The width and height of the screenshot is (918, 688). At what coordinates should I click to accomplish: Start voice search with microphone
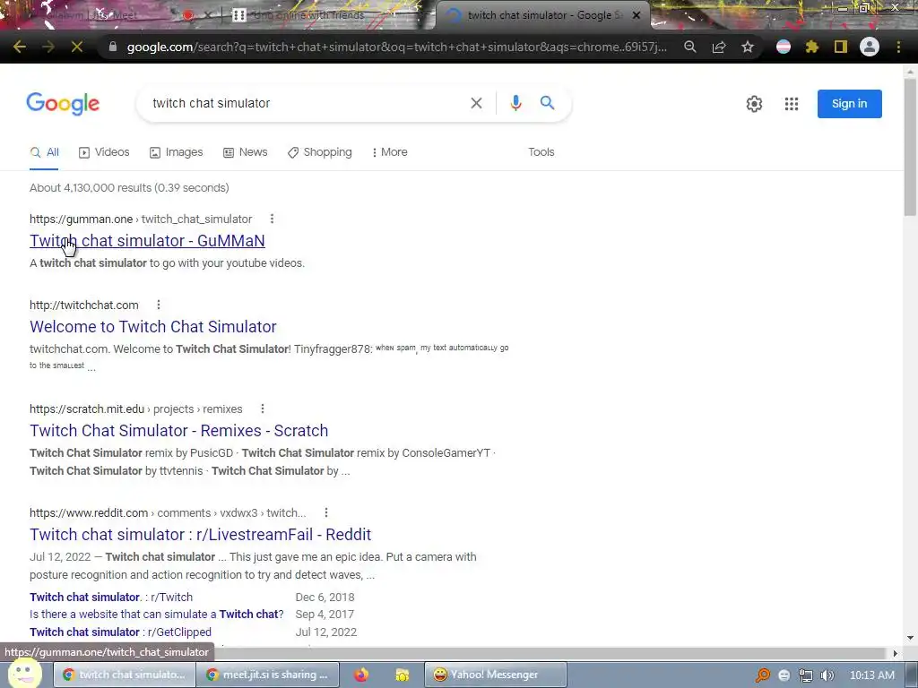pos(515,103)
